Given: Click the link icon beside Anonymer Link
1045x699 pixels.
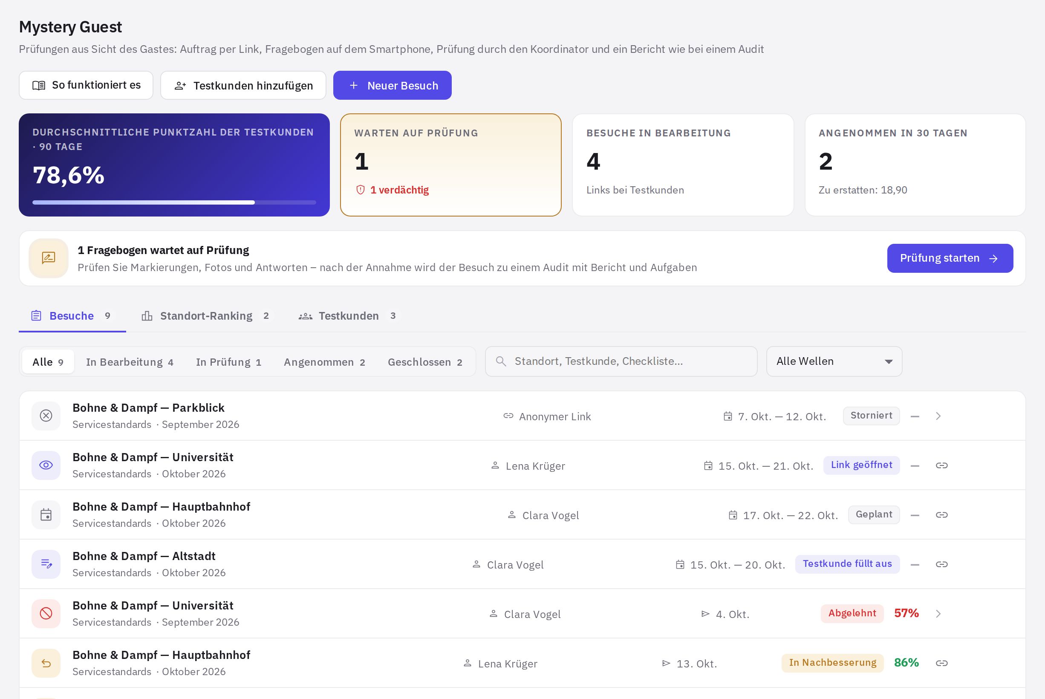Looking at the screenshot, I should (508, 416).
